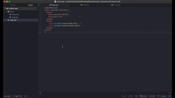Open footer.php in the project tree
Image resolution: width=175 pixels, height=98 pixels.
point(15,14)
